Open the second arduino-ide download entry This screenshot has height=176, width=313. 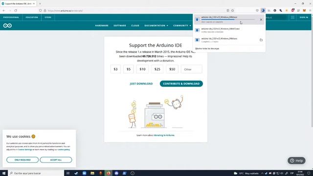pos(229,30)
